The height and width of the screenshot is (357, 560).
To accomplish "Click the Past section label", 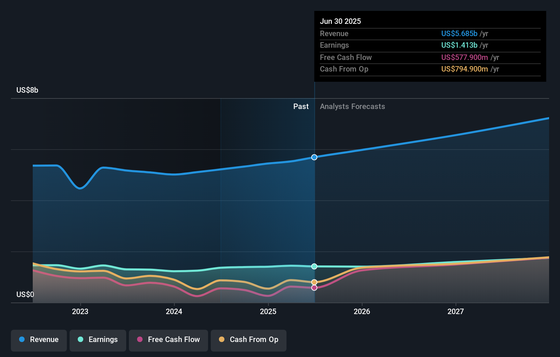I will pos(301,106).
